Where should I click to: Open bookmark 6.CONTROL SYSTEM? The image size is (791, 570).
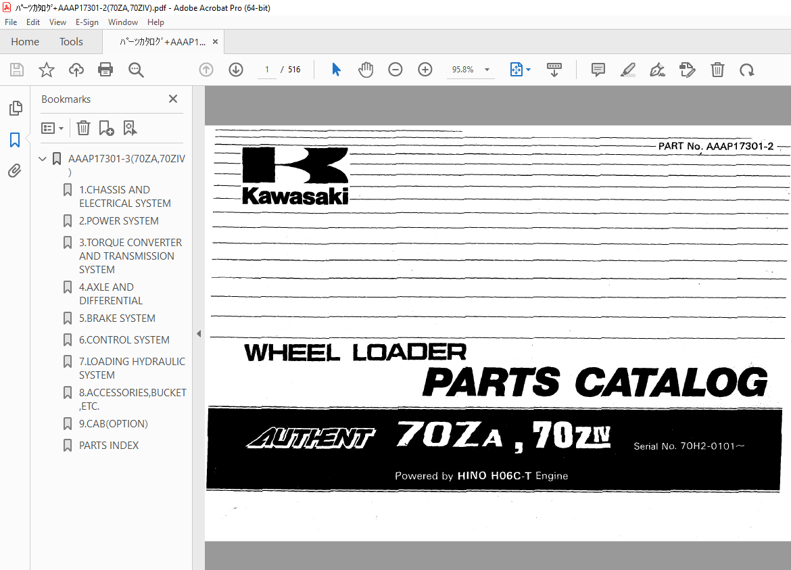point(124,340)
